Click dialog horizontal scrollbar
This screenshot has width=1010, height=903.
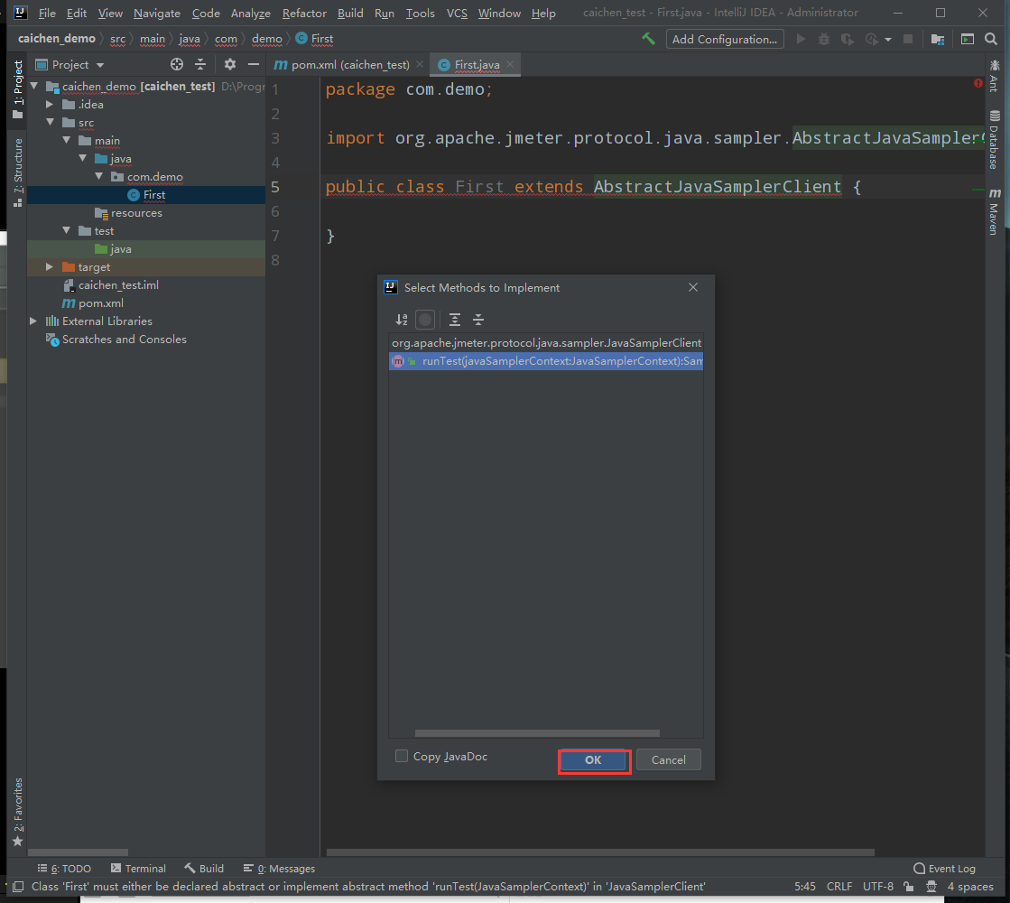(537, 733)
